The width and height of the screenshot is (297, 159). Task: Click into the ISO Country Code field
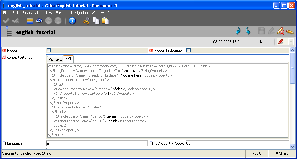pos(237,143)
